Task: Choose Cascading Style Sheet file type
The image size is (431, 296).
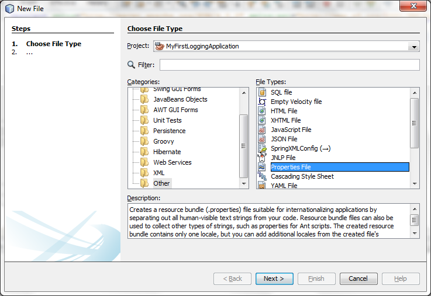Action: (x=302, y=176)
